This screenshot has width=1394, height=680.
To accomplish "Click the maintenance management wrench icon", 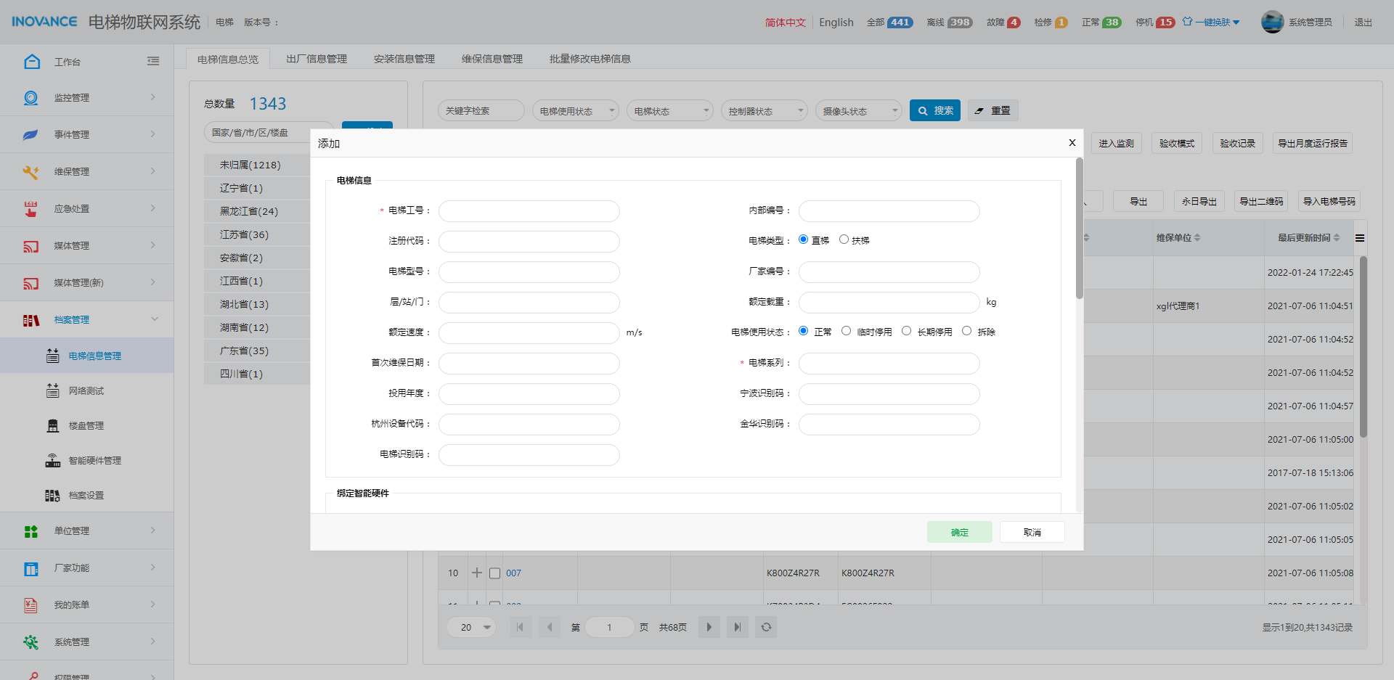I will tap(30, 172).
